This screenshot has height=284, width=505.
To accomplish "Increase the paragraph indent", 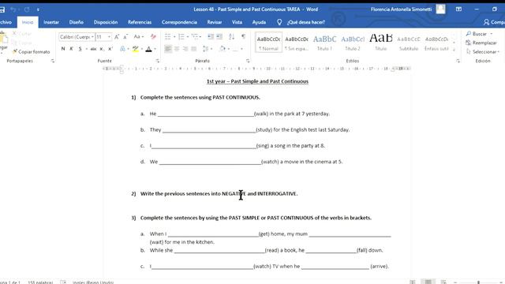I will click(219, 37).
